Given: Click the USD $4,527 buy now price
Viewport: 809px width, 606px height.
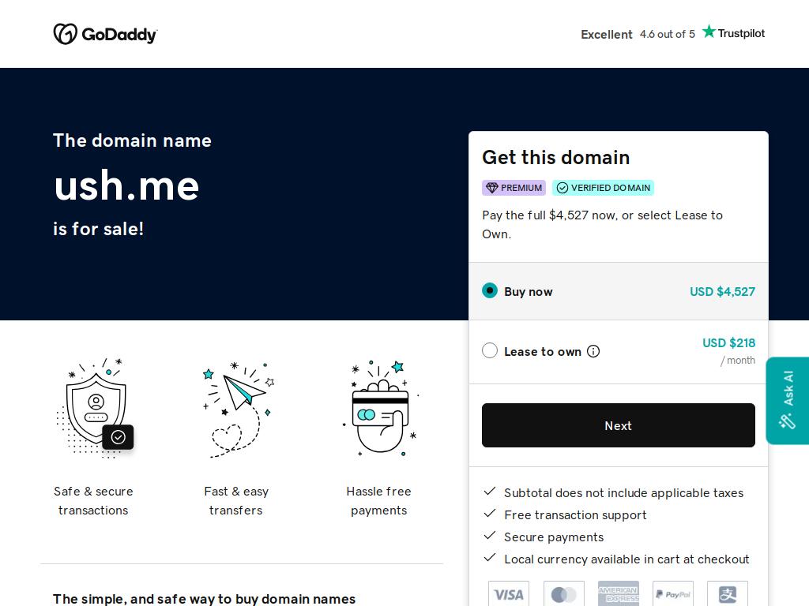Looking at the screenshot, I should click(722, 292).
